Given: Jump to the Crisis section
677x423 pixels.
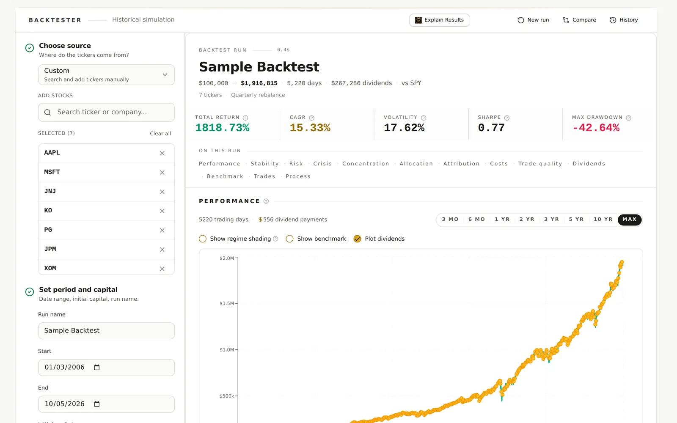Looking at the screenshot, I should pyautogui.click(x=322, y=164).
